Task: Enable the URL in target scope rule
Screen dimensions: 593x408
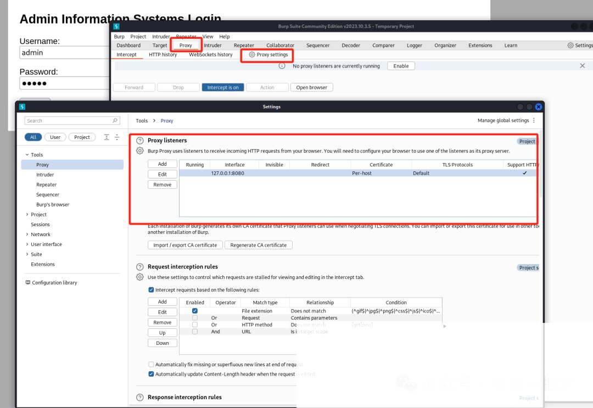Action: pos(195,332)
